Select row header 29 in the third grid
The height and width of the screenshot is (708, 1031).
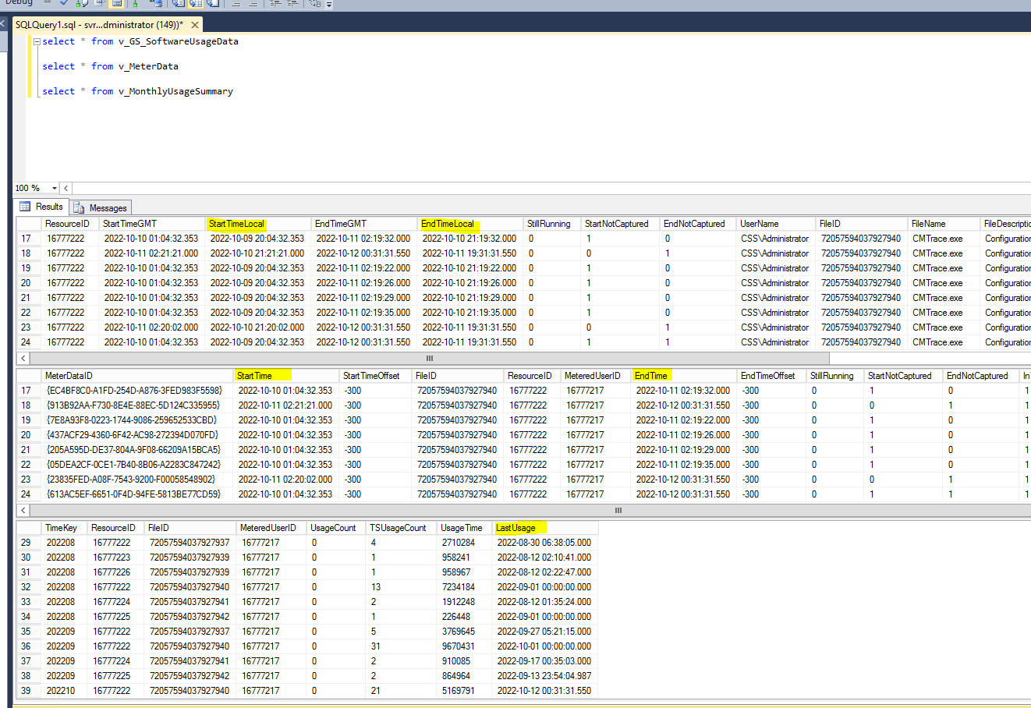pos(29,543)
